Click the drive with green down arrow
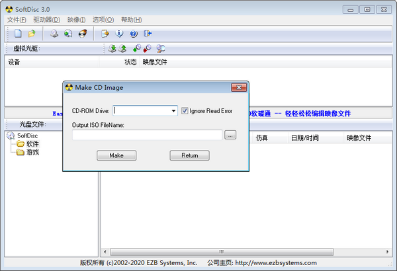This screenshot has height=271, width=397. [x=112, y=49]
